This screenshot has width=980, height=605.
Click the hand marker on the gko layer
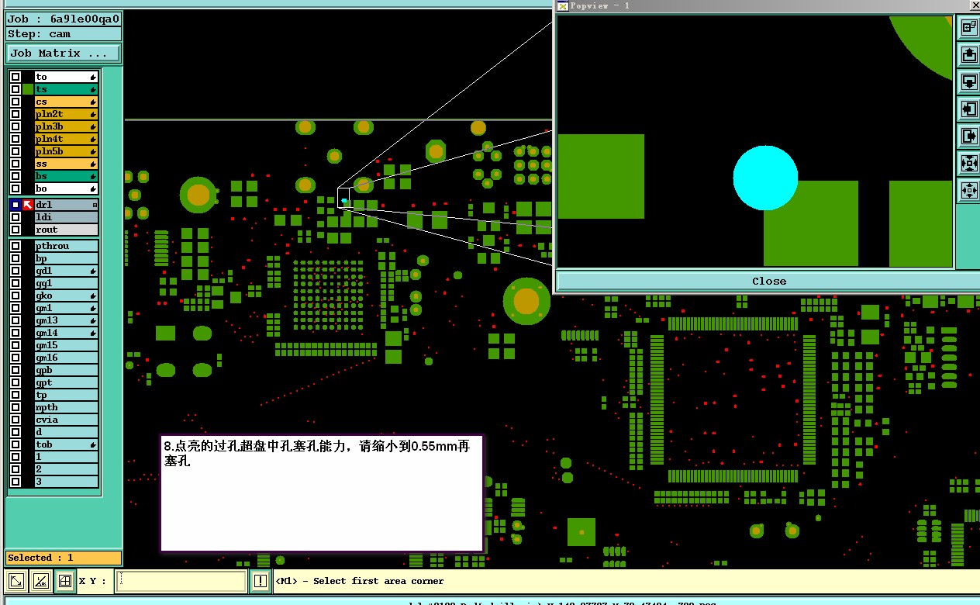click(x=93, y=296)
